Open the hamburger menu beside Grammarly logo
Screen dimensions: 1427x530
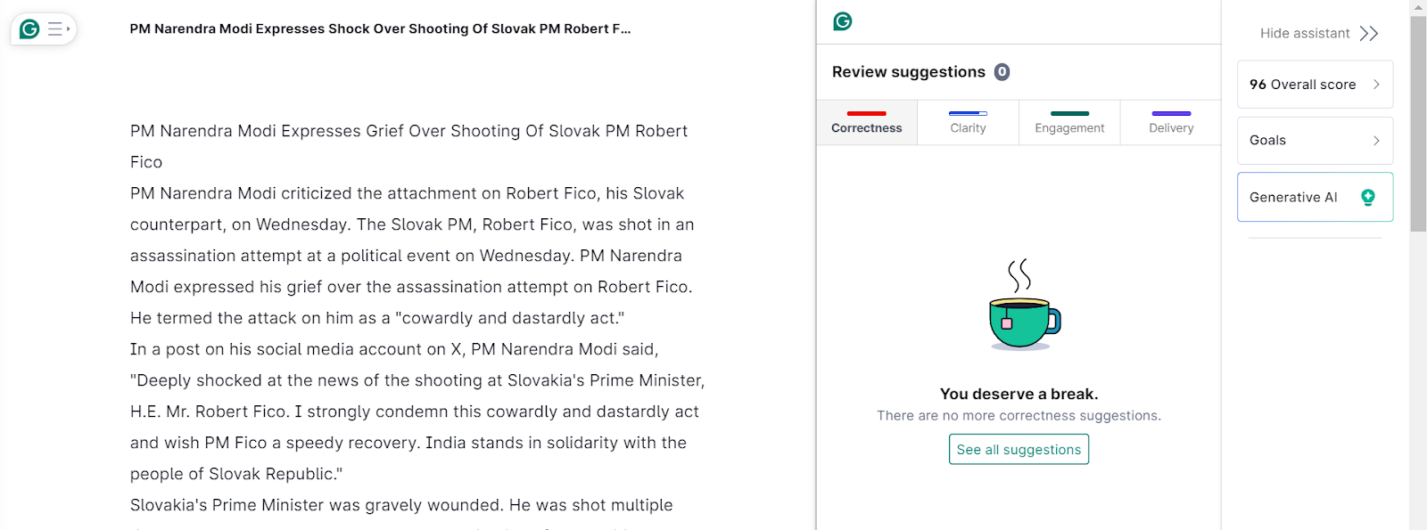(x=55, y=29)
